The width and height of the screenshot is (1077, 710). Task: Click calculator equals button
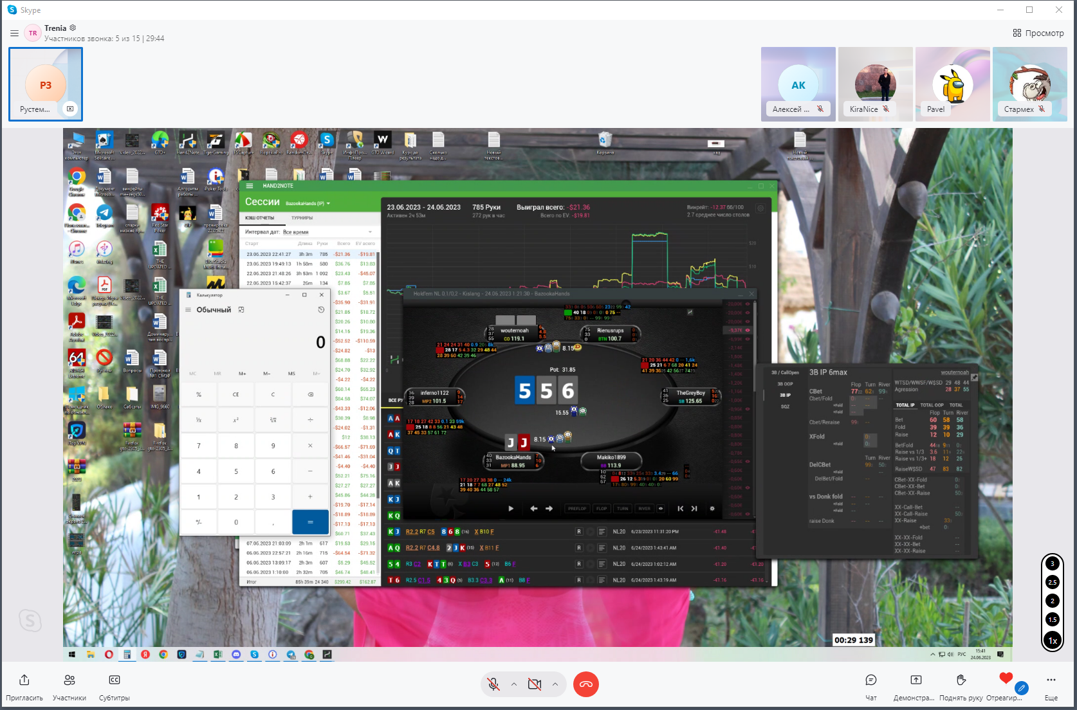pos(310,522)
